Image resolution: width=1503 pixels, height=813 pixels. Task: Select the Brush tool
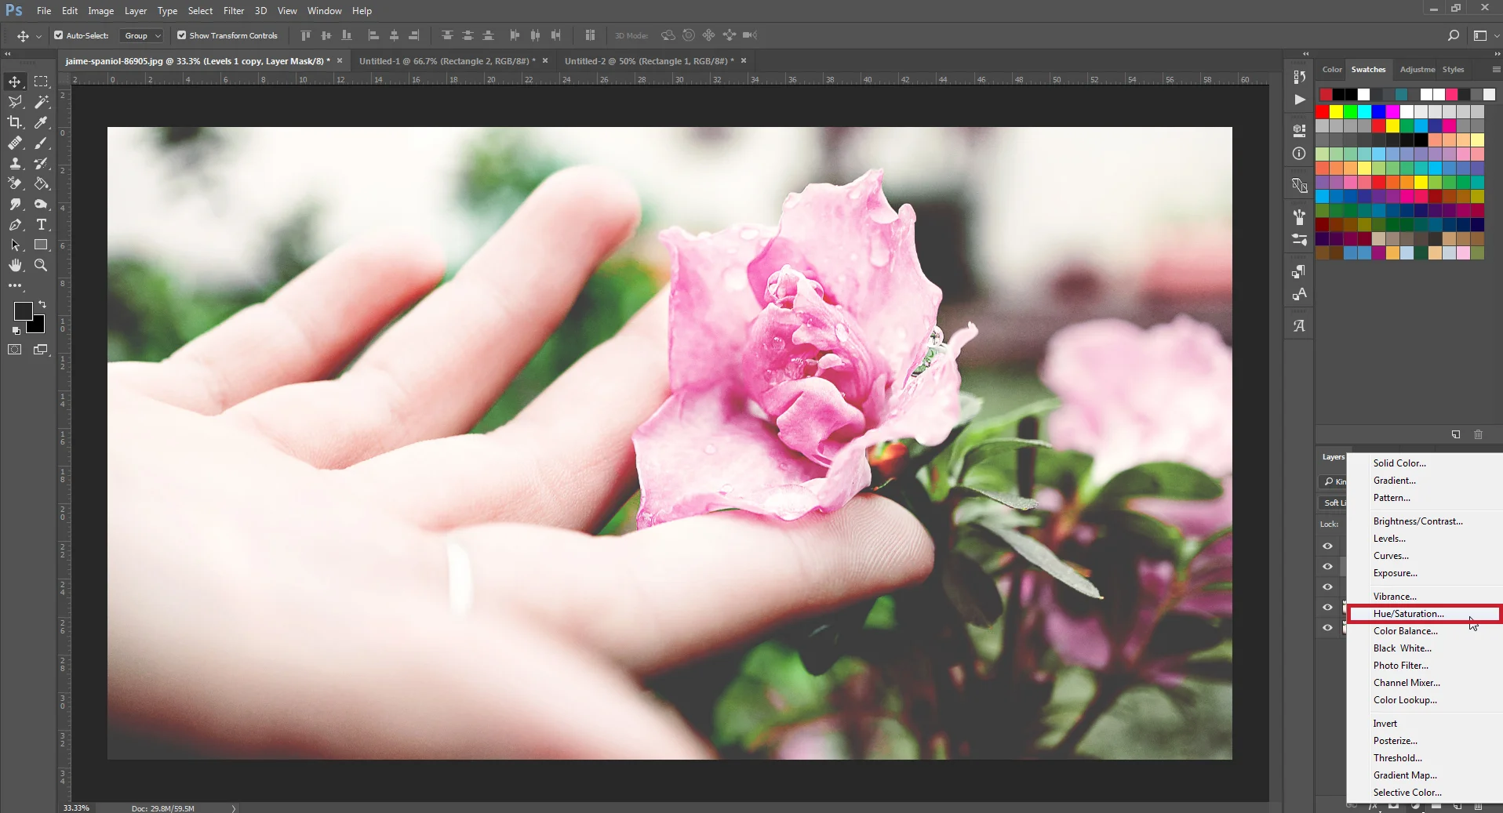pos(42,143)
